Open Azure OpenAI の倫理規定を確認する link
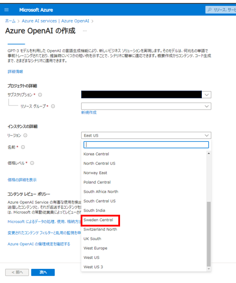This screenshot has height=283, width=236. (x=39, y=244)
